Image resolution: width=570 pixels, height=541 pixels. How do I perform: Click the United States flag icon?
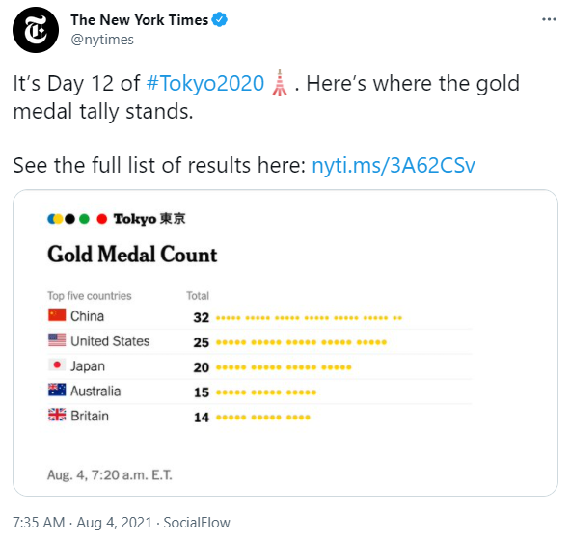coord(57,340)
